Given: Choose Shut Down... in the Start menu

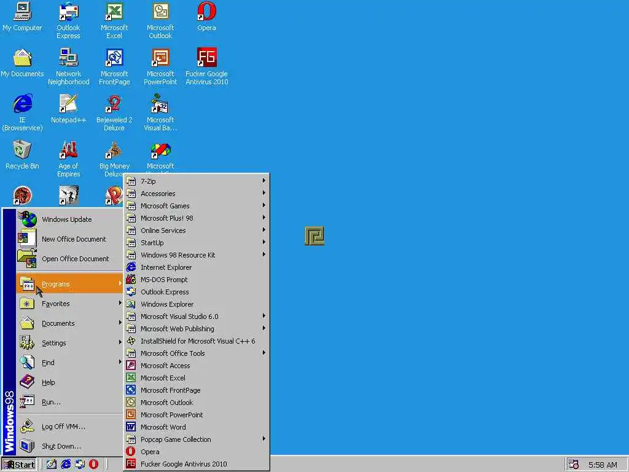Looking at the screenshot, I should [x=69, y=446].
